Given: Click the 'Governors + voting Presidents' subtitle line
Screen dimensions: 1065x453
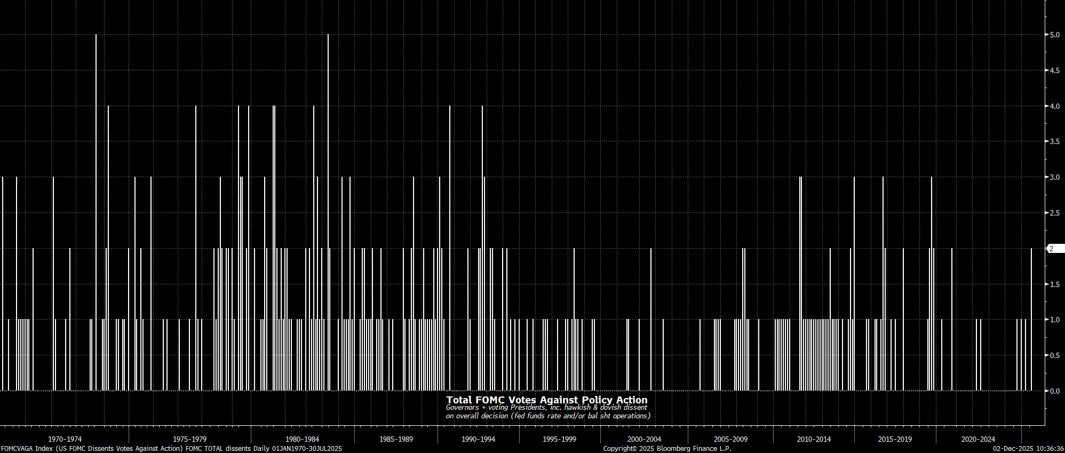Looking at the screenshot, I should tap(546, 408).
